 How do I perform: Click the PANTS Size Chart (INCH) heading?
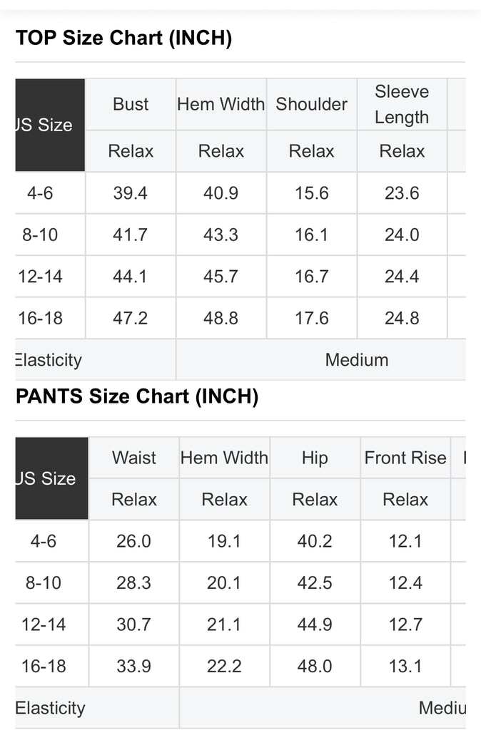[x=136, y=396]
